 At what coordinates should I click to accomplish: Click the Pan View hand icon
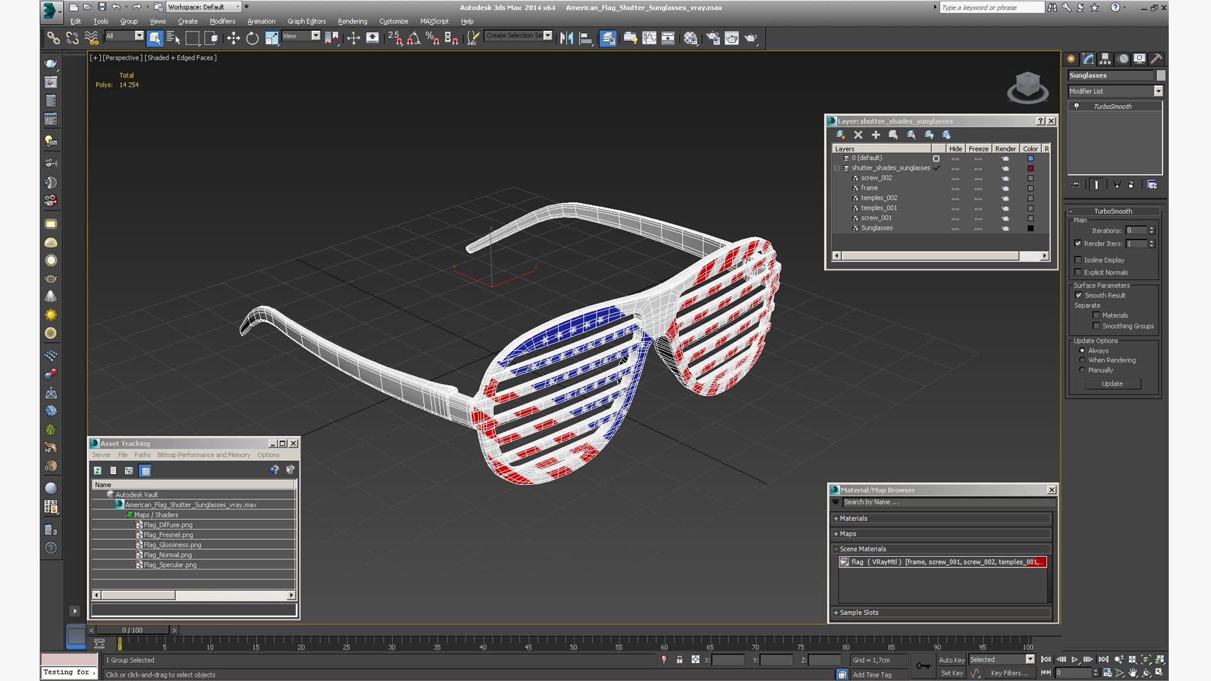pyautogui.click(x=1133, y=673)
